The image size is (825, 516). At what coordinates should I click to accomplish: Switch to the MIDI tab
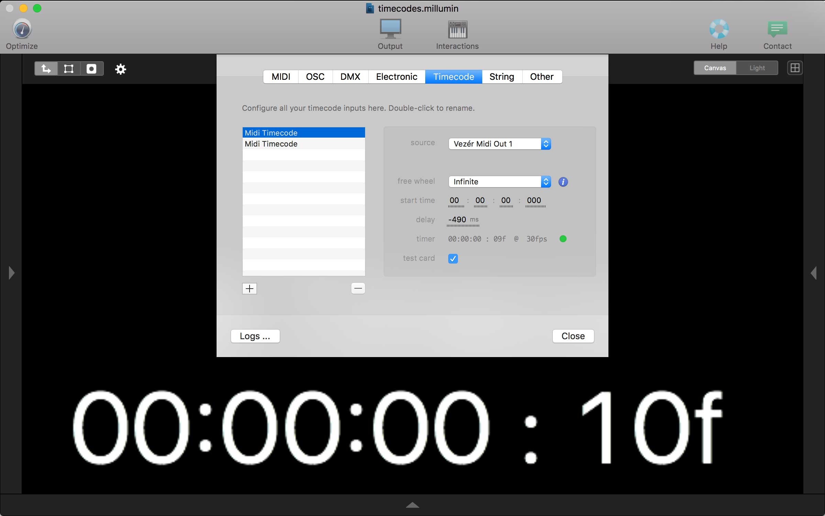281,76
